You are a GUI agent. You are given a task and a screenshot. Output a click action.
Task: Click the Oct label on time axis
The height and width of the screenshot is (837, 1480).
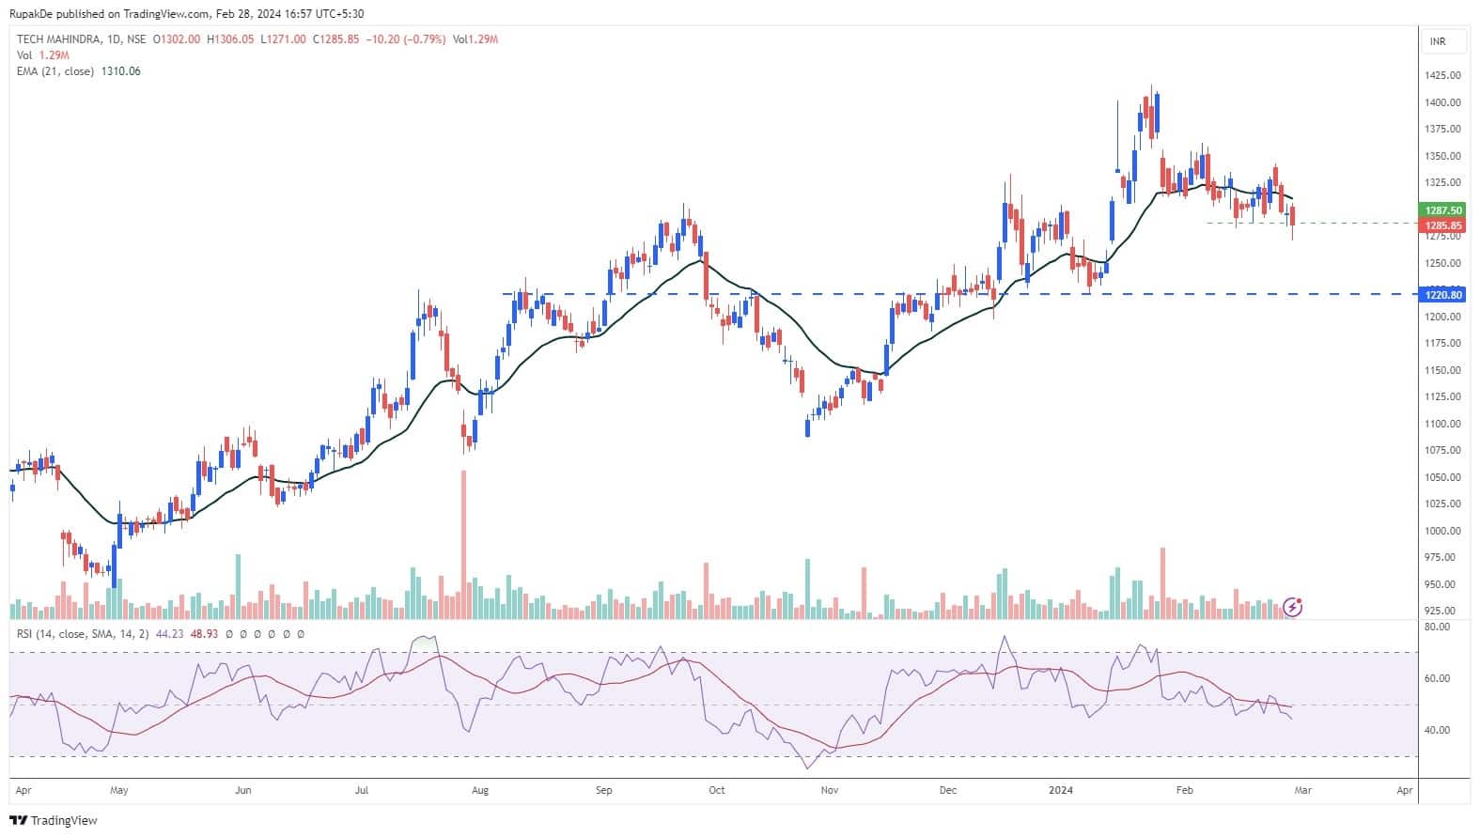(717, 791)
